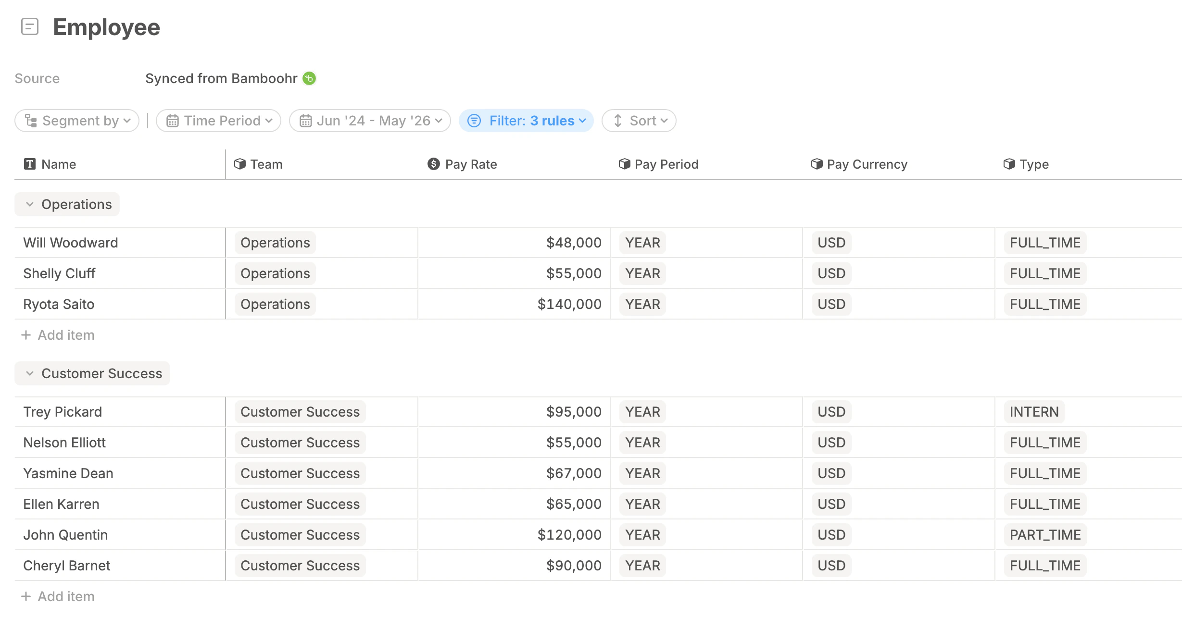Click the sort arrows icon in the Sort control
Screen dimensions: 1182x617
(x=618, y=121)
